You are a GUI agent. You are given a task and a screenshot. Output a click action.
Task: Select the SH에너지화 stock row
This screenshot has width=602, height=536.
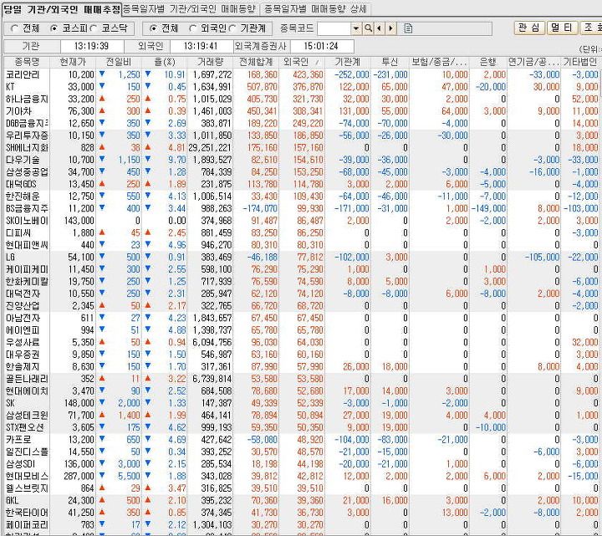coord(301,148)
